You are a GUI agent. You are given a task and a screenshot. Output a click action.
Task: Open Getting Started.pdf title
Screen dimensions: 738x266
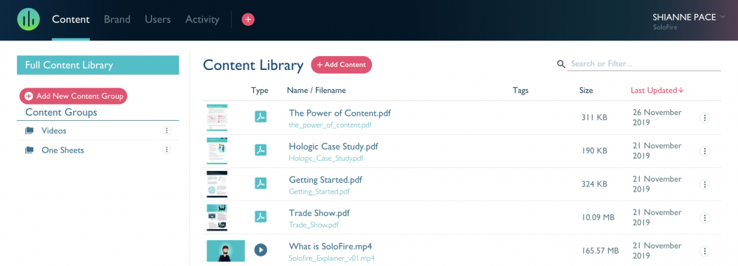325,180
